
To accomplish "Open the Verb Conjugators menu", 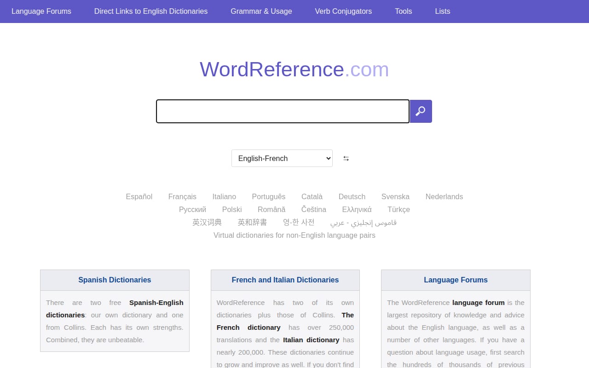I will point(343,11).
